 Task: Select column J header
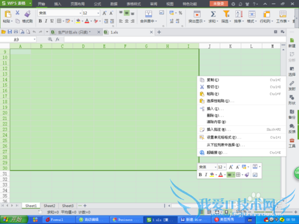209,46
